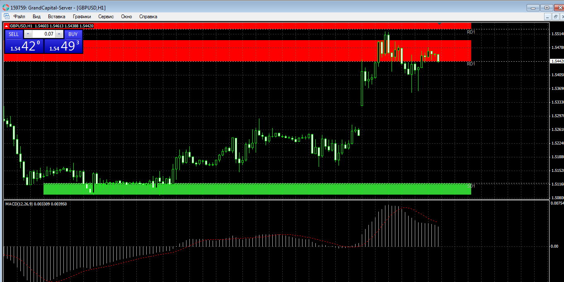
Task: Click the 0.00 level on MACD scale
Action: click(554, 246)
